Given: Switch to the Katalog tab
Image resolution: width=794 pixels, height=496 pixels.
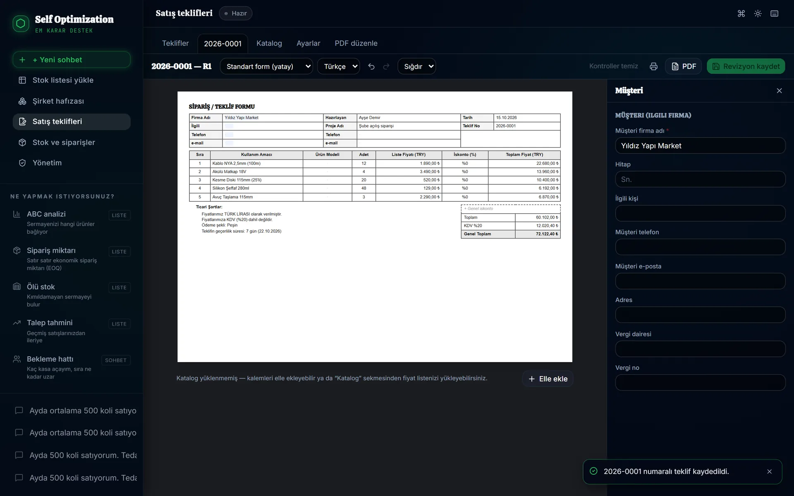Looking at the screenshot, I should (x=269, y=43).
